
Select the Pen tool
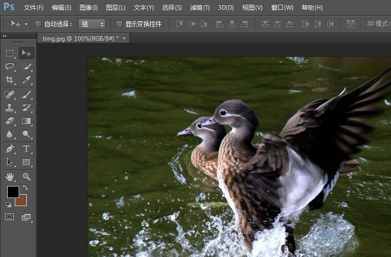10,149
